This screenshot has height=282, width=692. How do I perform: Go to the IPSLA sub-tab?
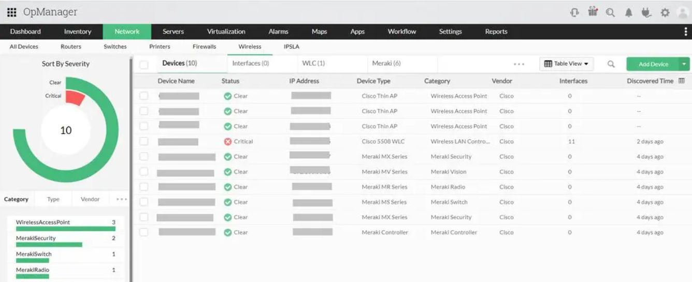click(292, 47)
